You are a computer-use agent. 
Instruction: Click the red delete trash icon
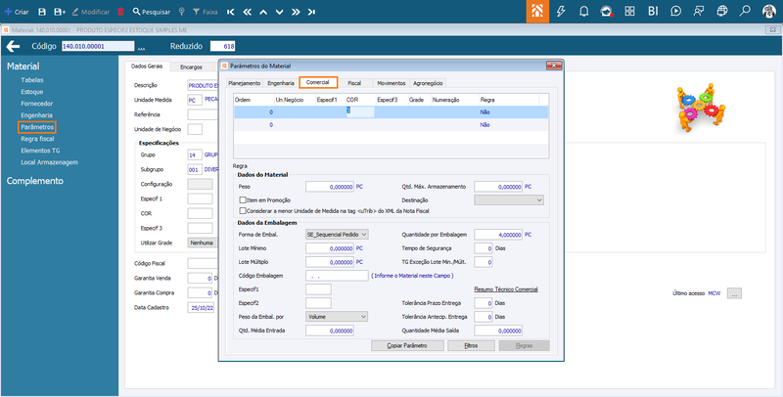click(120, 11)
